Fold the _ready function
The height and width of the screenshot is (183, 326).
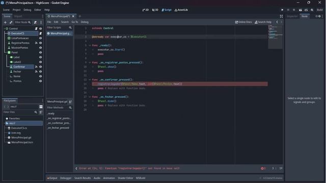(x=90, y=45)
